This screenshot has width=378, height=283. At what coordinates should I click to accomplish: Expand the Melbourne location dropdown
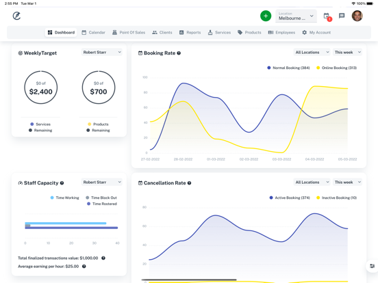[296, 16]
